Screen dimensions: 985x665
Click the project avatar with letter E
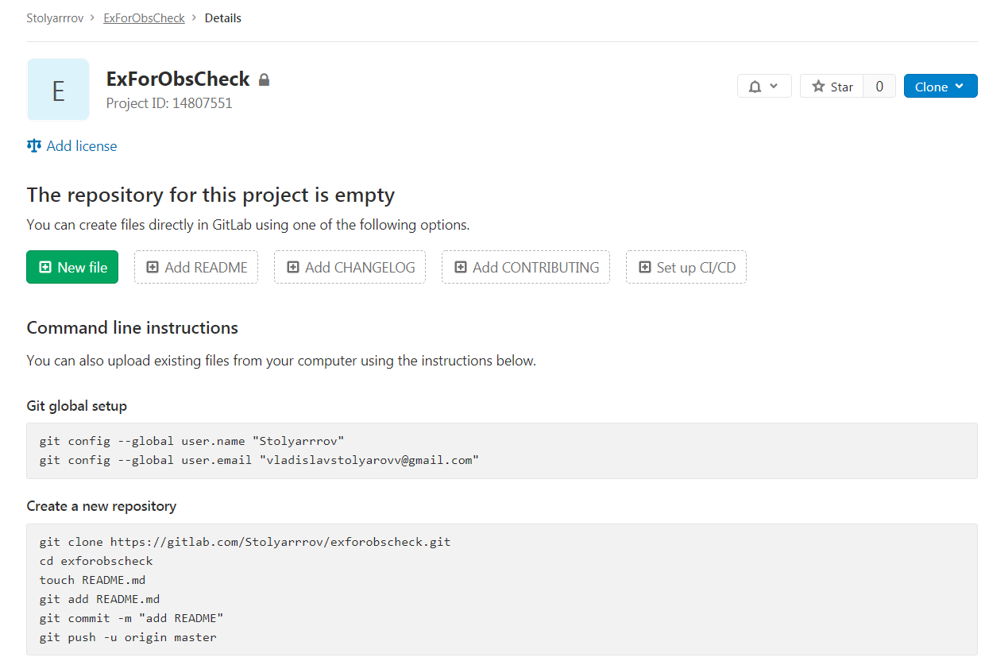pos(58,90)
